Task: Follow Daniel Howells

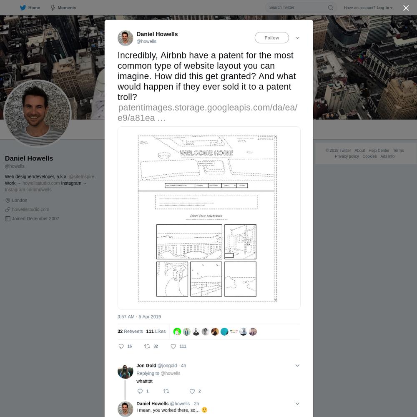Action: tap(271, 38)
